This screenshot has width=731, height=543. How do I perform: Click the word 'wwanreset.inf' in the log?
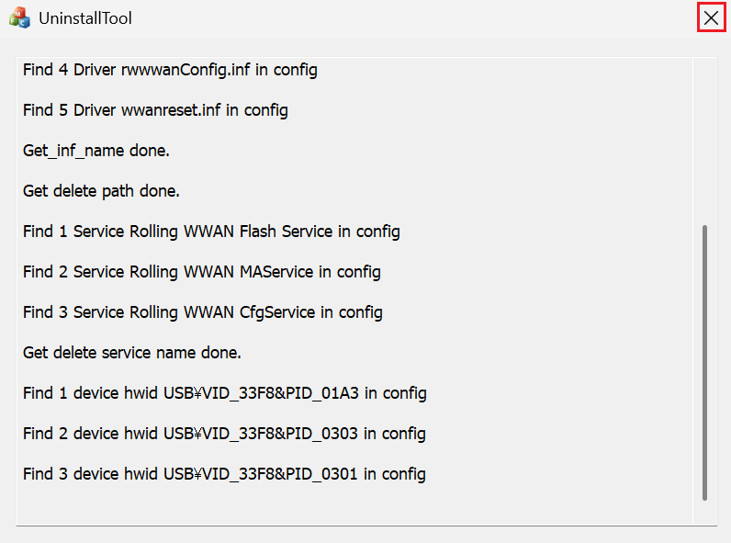[171, 110]
